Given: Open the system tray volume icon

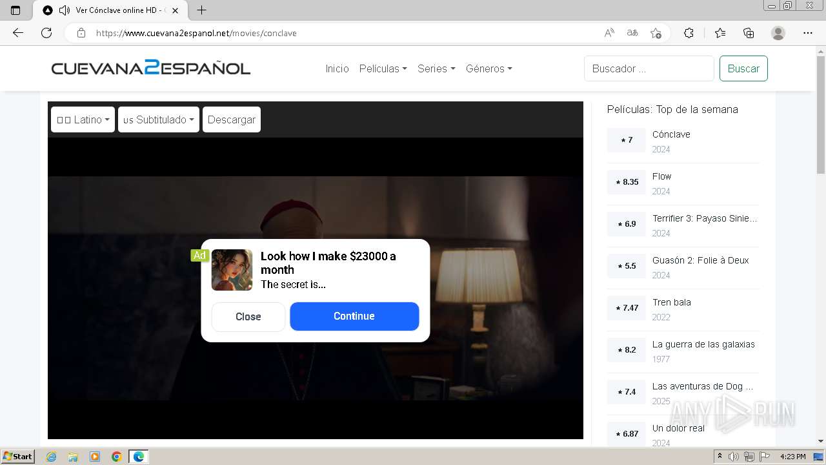Looking at the screenshot, I should click(734, 457).
